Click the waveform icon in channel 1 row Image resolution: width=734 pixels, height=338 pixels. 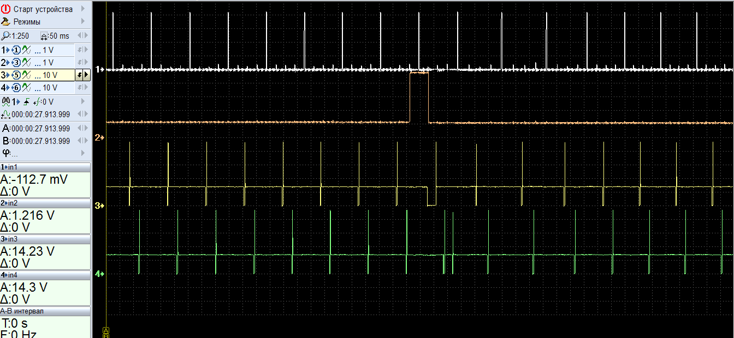[x=25, y=50]
